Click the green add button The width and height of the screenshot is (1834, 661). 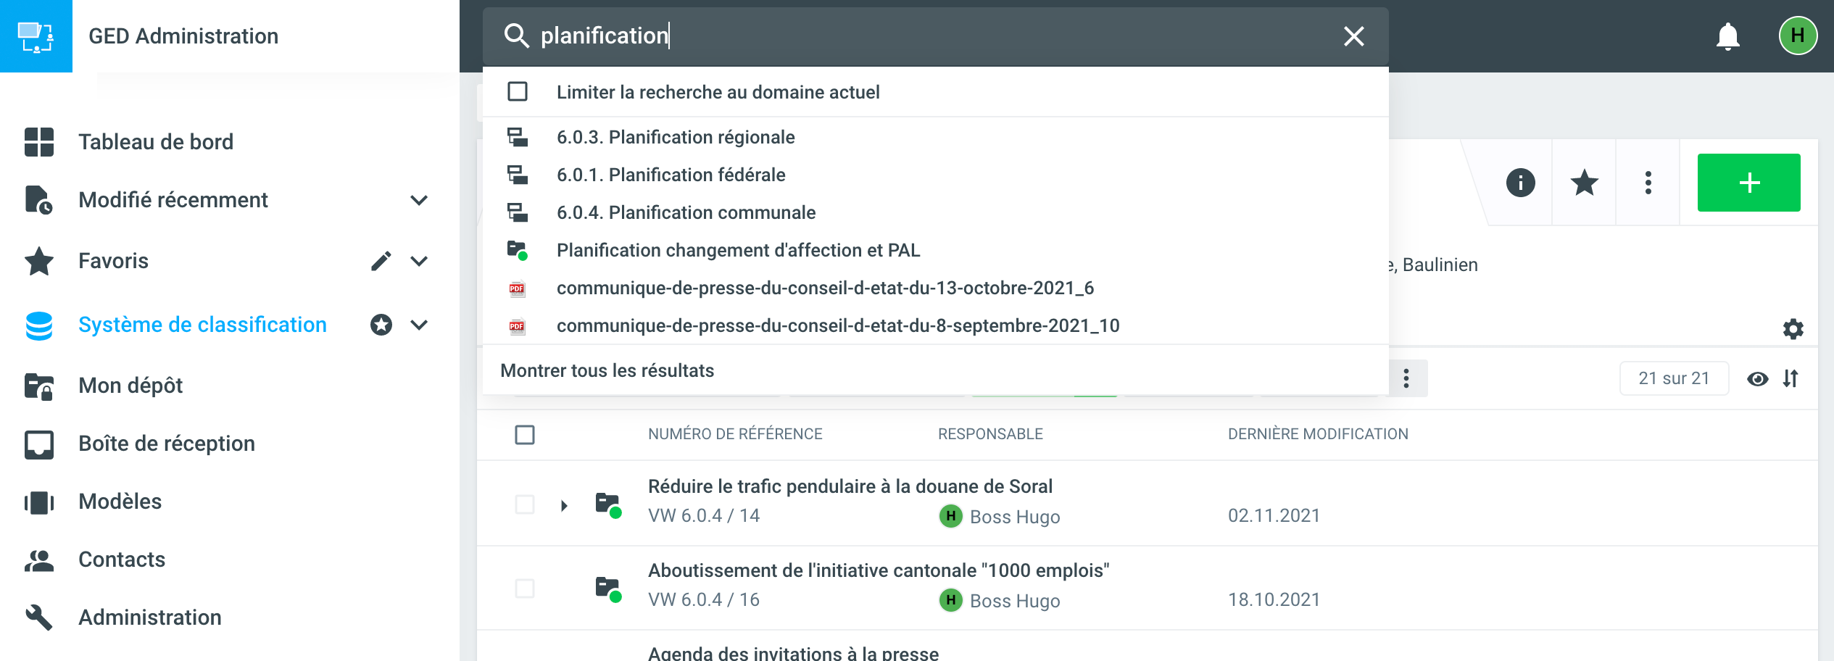coord(1748,183)
